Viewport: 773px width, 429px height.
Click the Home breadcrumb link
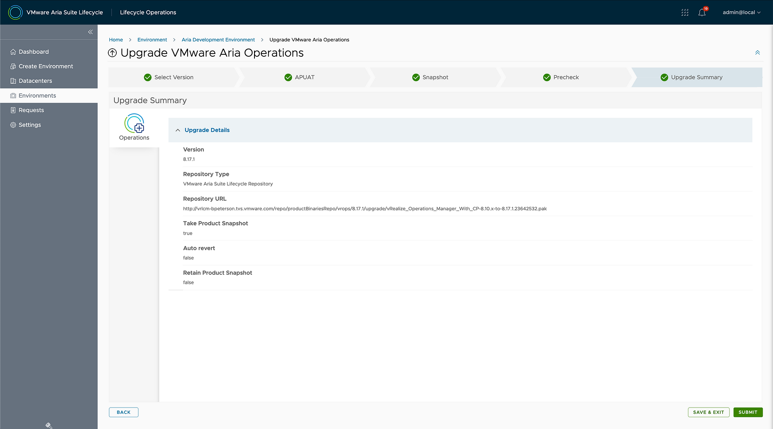click(x=116, y=40)
